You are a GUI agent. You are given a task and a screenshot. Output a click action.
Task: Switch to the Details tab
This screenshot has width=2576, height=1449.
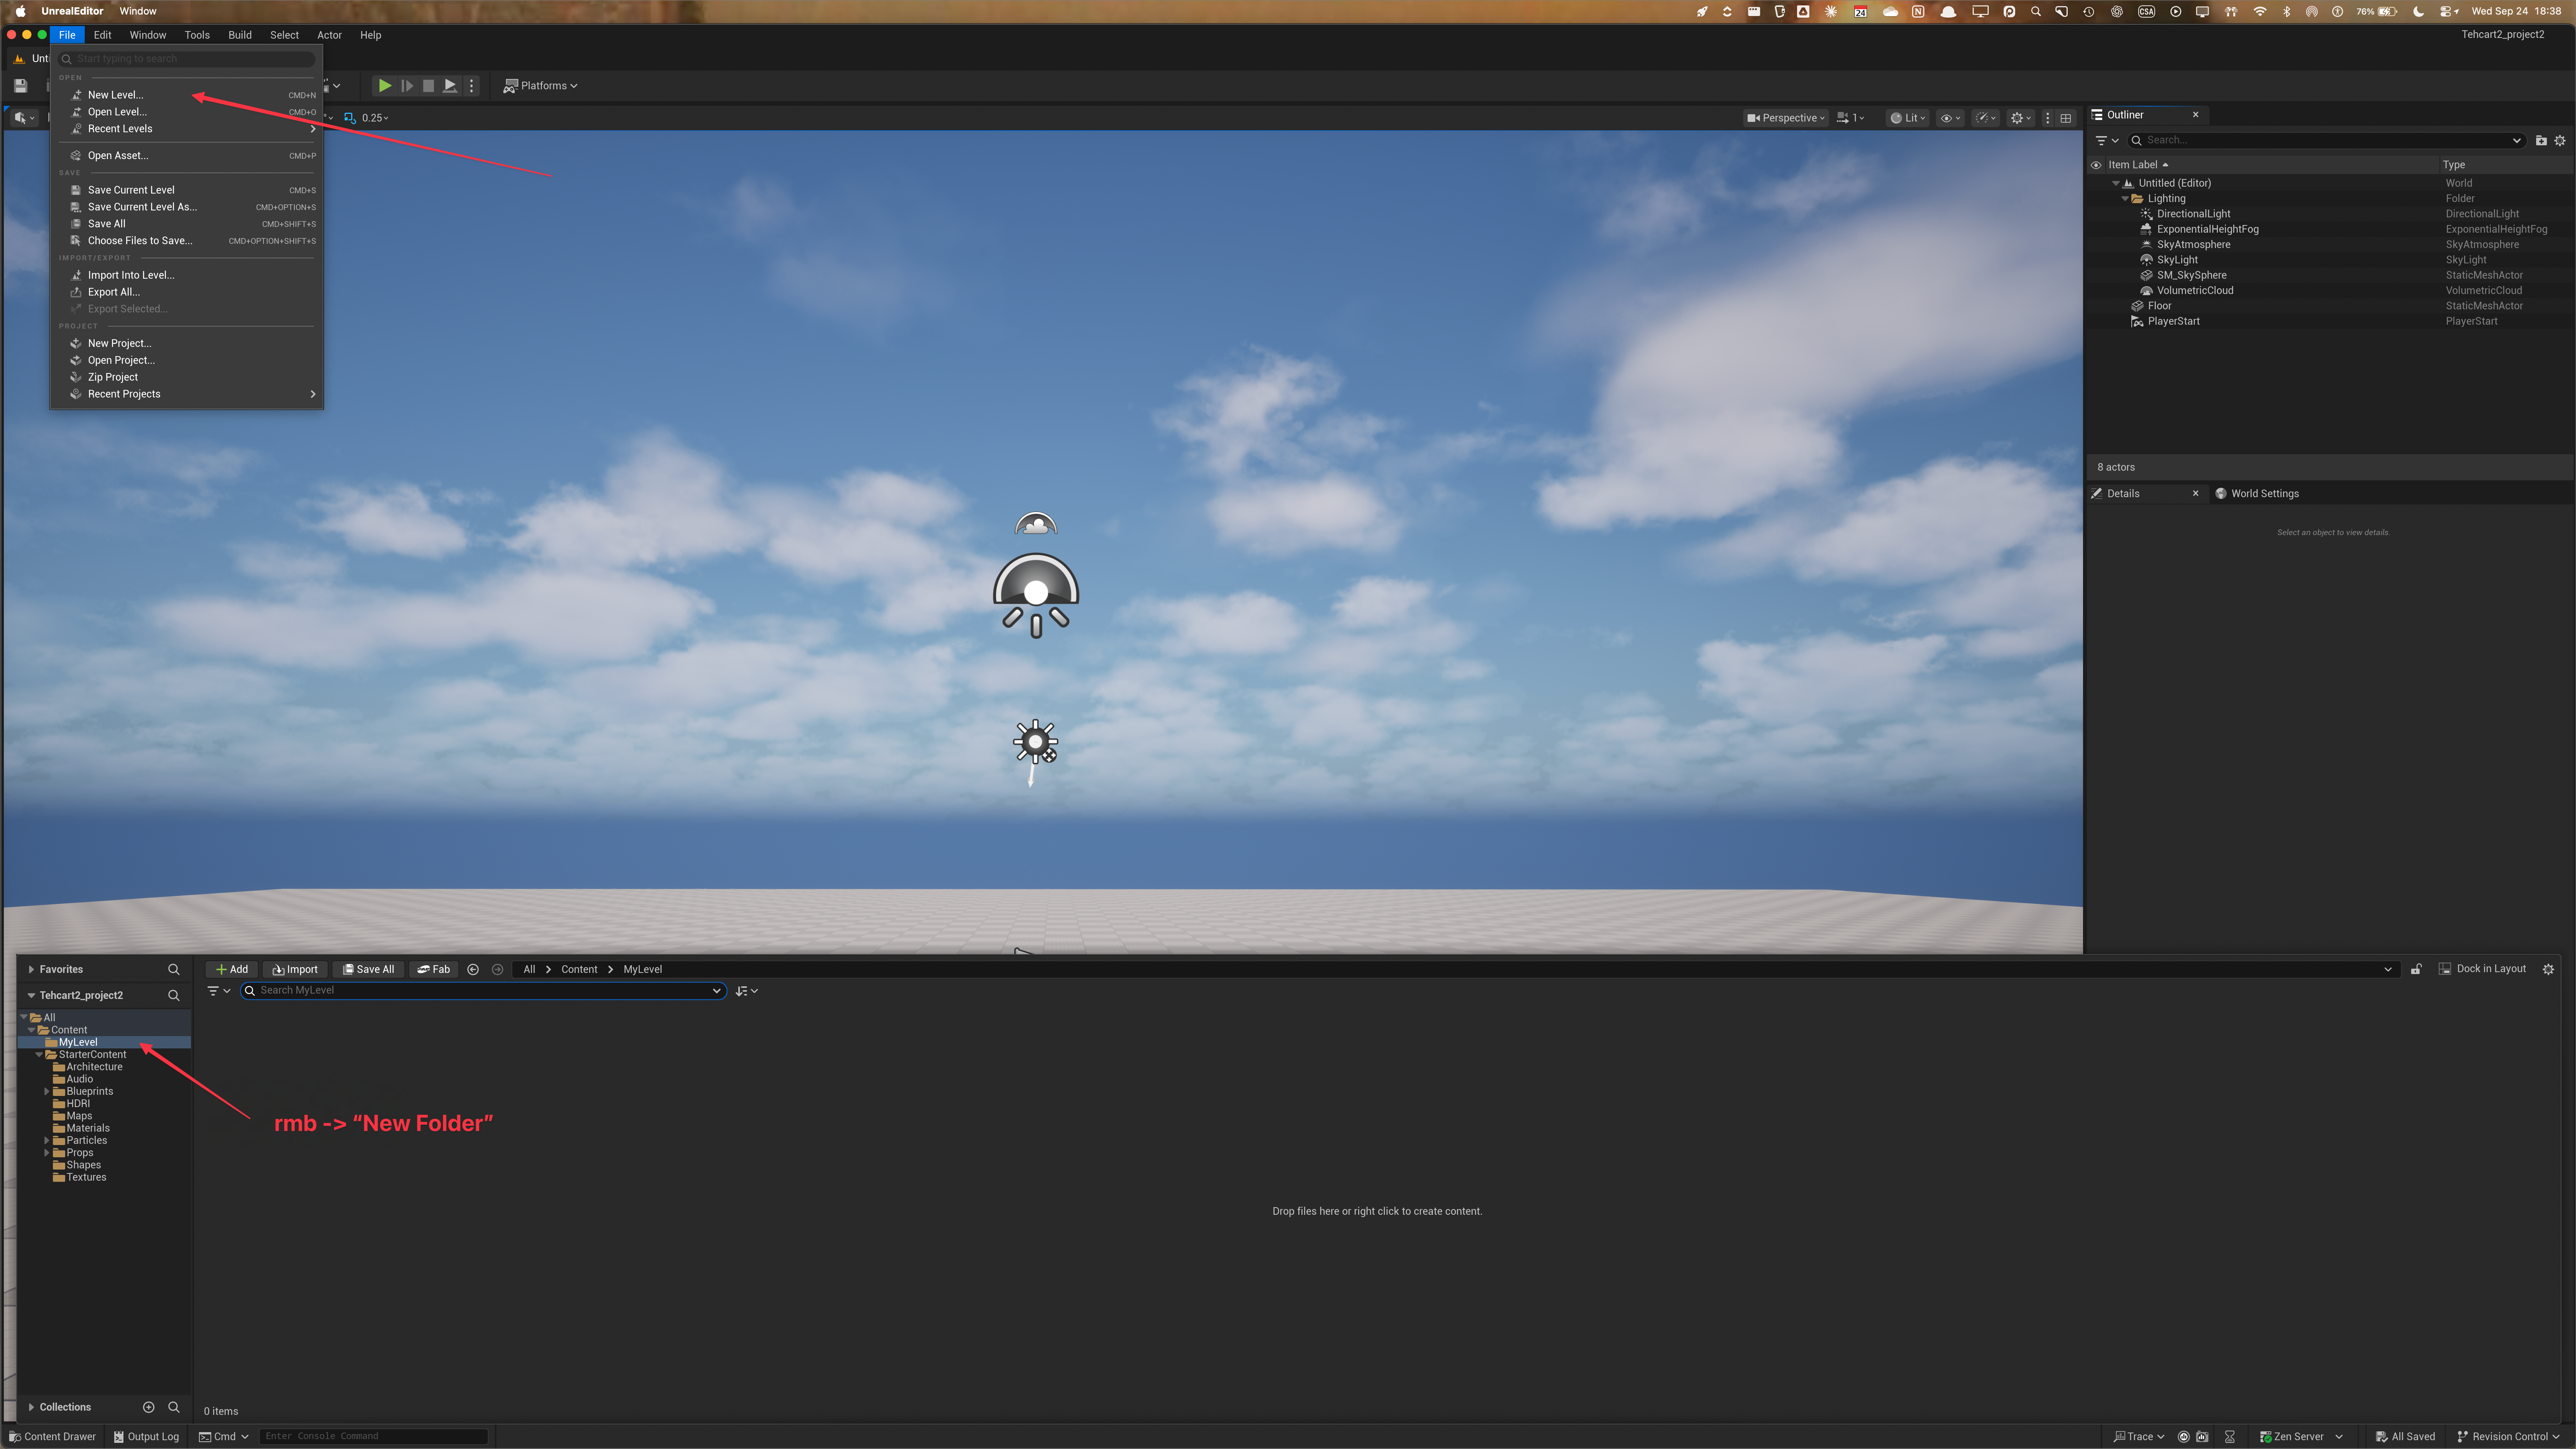click(x=2123, y=494)
